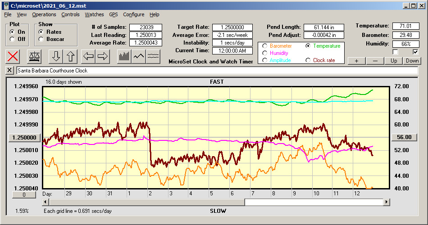Click the application icon in title bar
This screenshot has width=428, height=225.
(6, 6)
